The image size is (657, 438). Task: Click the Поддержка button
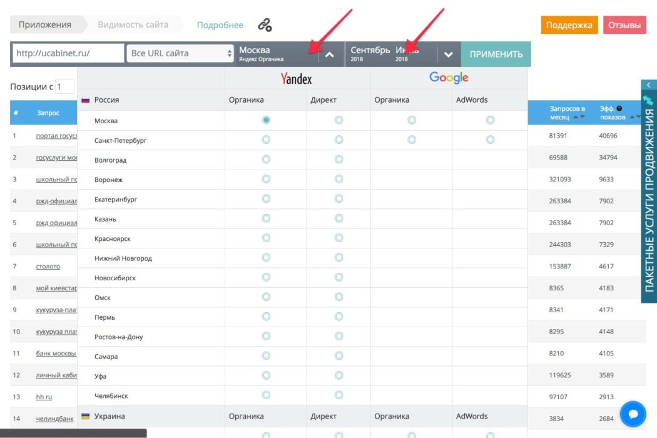[x=569, y=25]
